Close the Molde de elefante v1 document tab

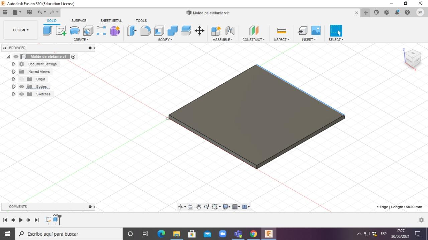(356, 13)
